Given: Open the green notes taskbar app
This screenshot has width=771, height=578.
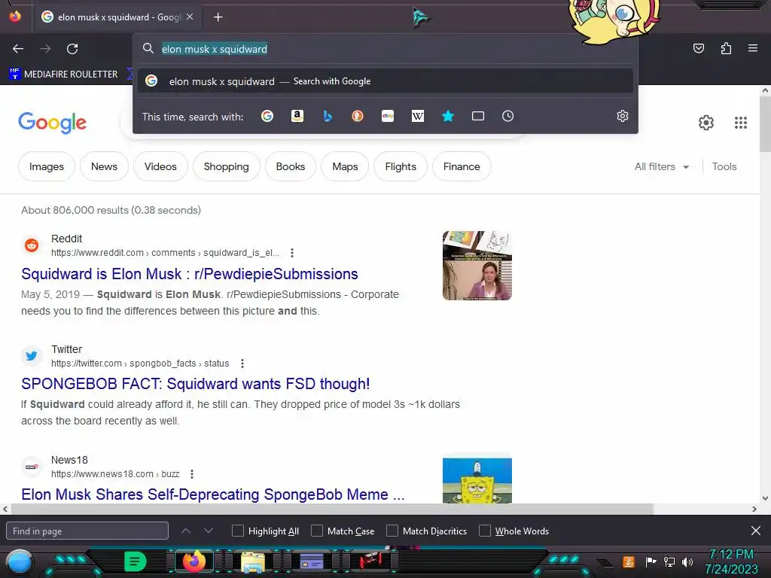Looking at the screenshot, I should (x=136, y=561).
